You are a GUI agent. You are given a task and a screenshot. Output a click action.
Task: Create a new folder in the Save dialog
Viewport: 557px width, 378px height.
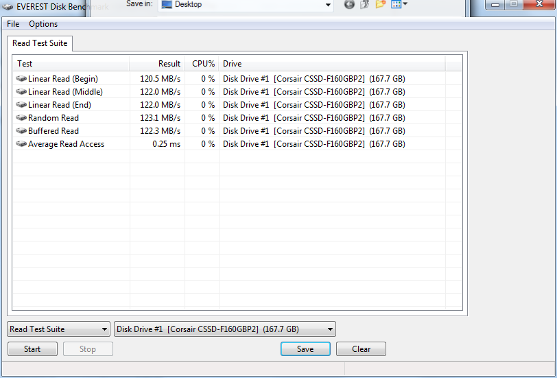(x=381, y=4)
